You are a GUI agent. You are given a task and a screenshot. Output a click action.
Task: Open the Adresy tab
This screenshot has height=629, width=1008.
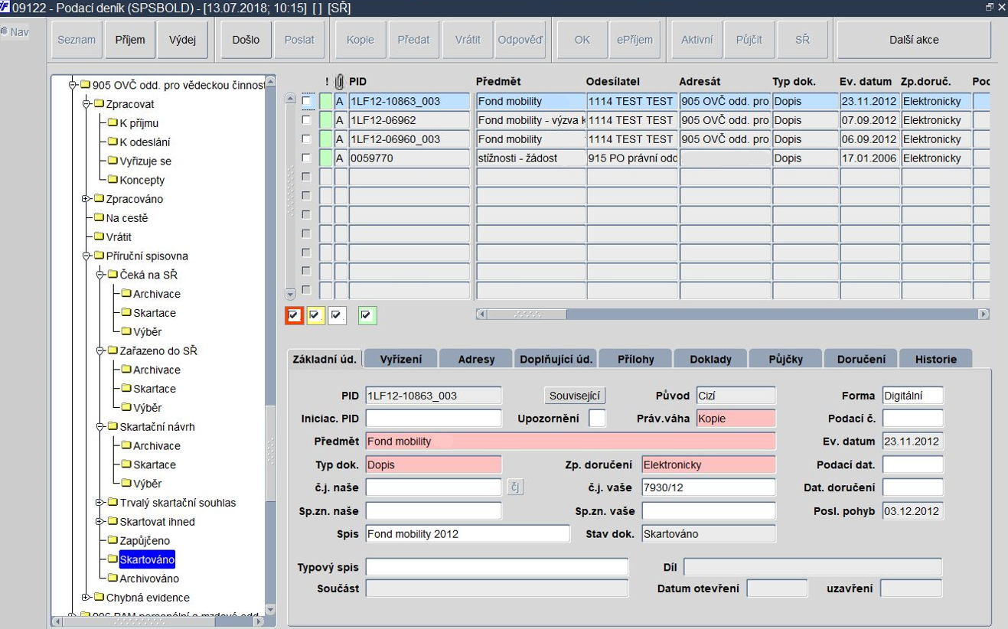(x=476, y=359)
